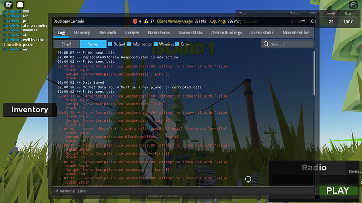The width and height of the screenshot is (362, 203).
Task: Close the Developer Console
Action: click(311, 21)
